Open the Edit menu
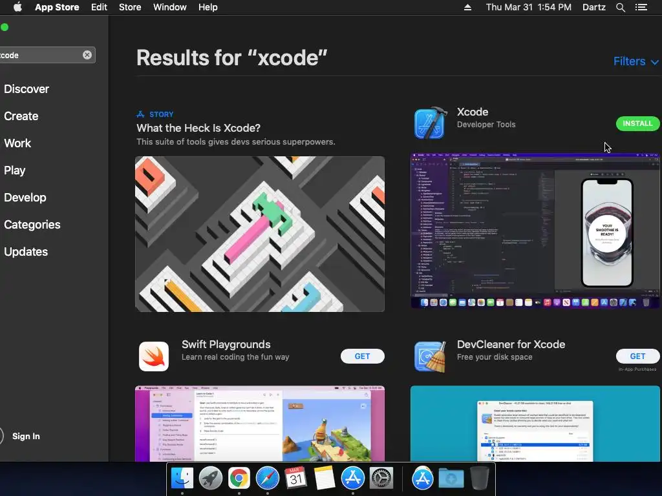 99,7
